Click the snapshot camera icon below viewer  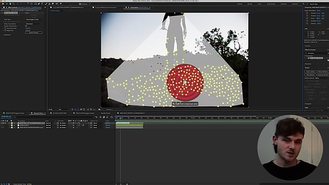pos(99,109)
